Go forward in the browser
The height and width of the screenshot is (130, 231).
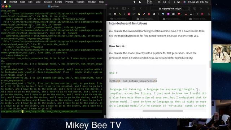click(146, 8)
